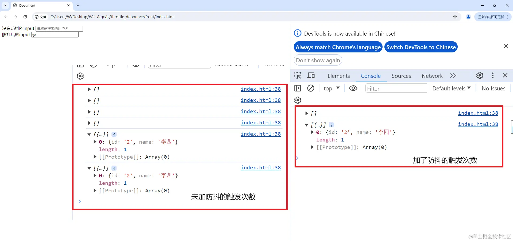The width and height of the screenshot is (513, 241).
Task: Open the DevTools customize three-dot menu
Action: click(493, 75)
